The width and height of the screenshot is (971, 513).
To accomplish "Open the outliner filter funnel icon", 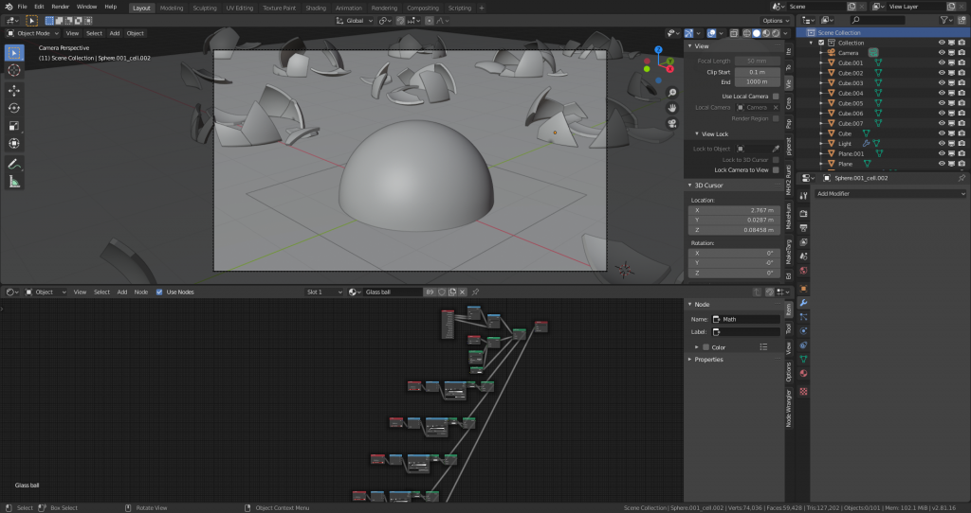I will 944,20.
